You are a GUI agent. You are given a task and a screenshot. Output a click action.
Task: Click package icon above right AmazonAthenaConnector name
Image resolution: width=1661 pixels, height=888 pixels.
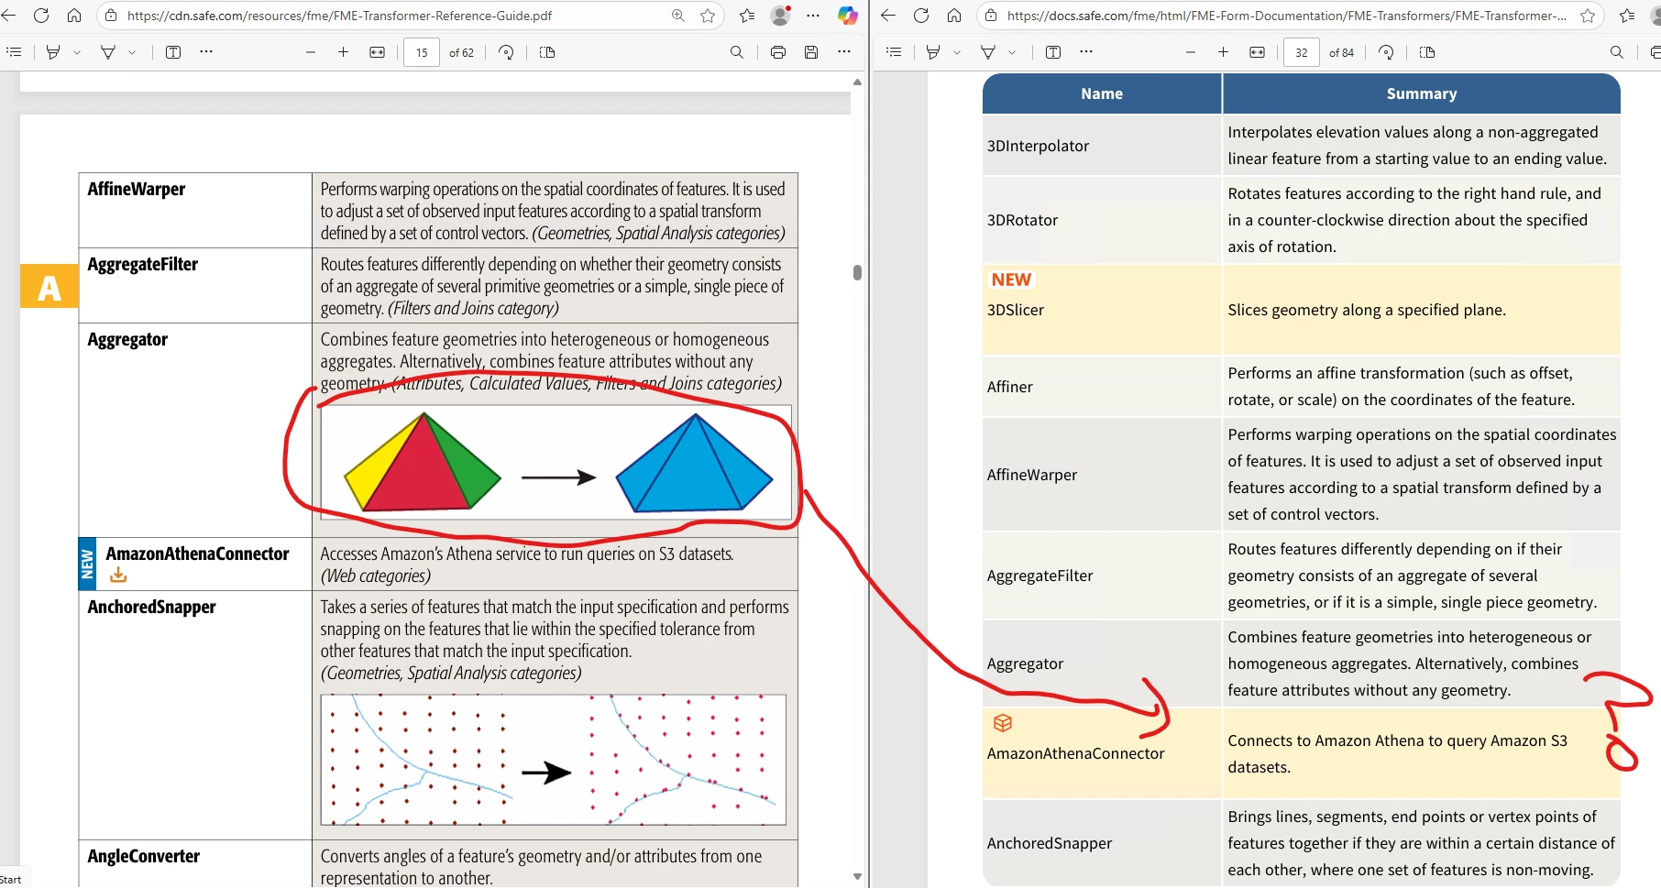pyautogui.click(x=1003, y=723)
